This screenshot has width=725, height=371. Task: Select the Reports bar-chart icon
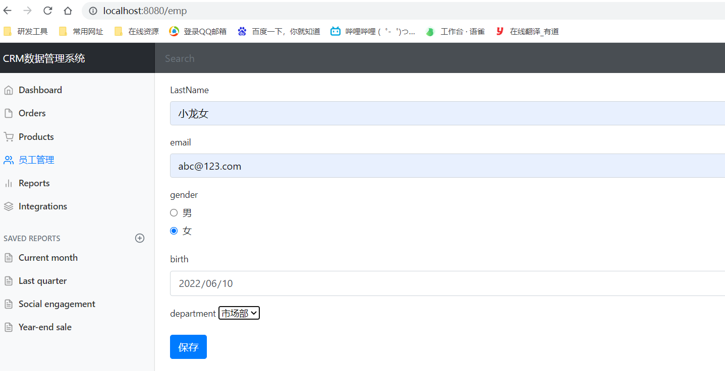(9, 183)
